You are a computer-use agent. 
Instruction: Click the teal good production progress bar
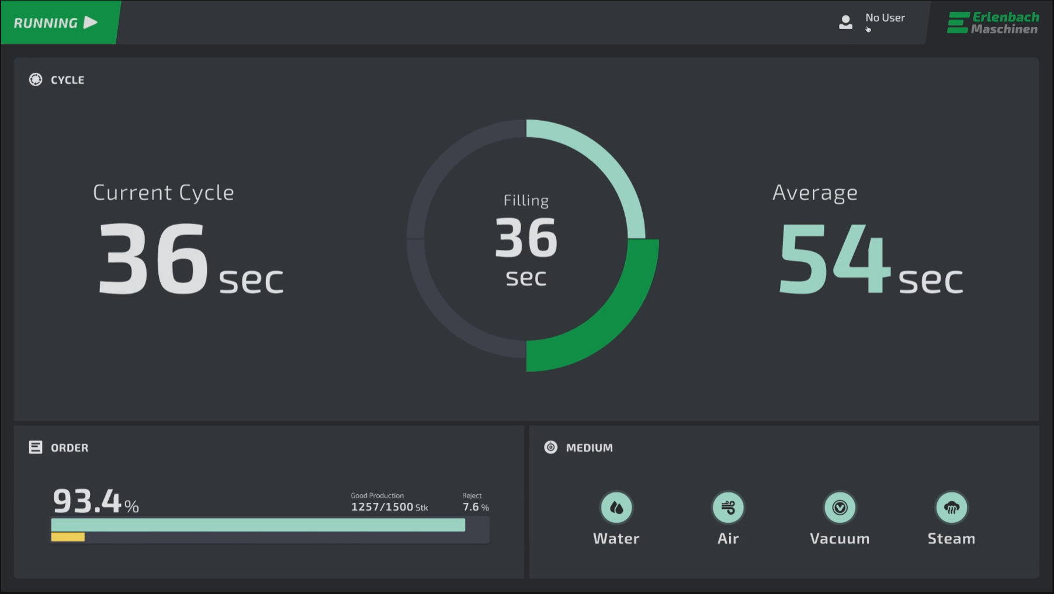tap(258, 525)
